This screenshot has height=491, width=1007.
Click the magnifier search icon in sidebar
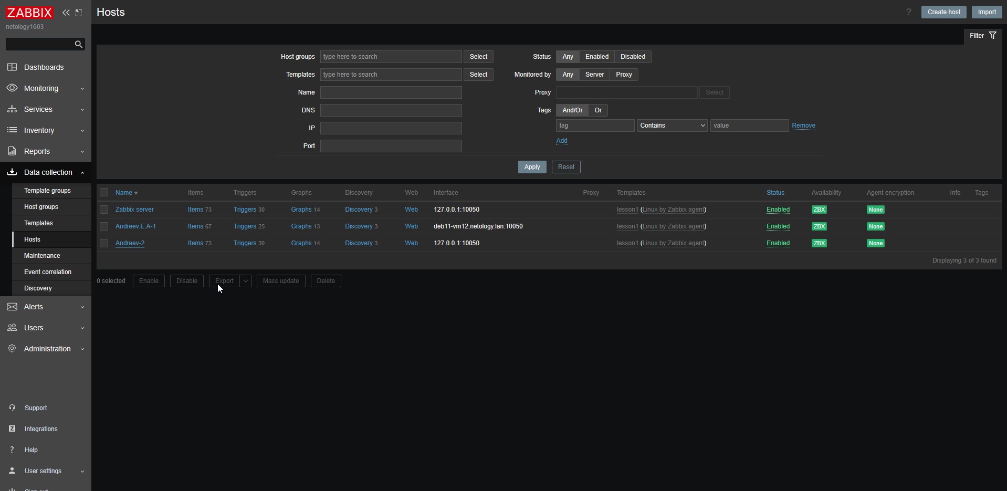coord(79,44)
